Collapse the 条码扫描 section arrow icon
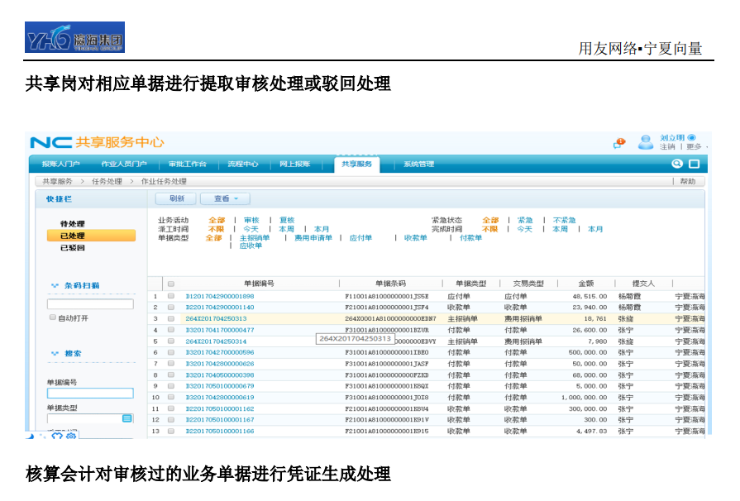Image resolution: width=740 pixels, height=501 pixels. (55, 285)
